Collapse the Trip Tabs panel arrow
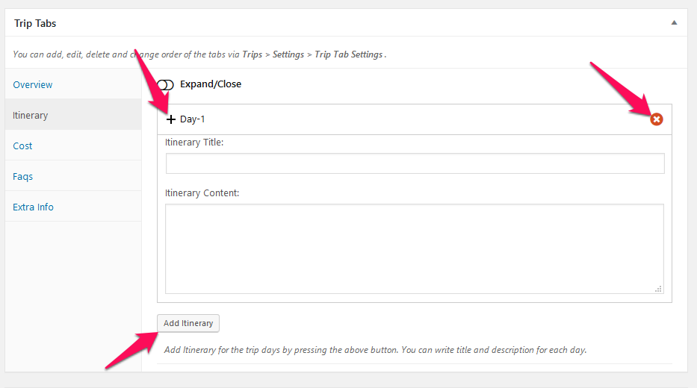The width and height of the screenshot is (697, 388). pyautogui.click(x=674, y=22)
